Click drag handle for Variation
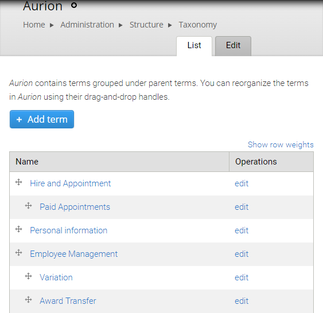The width and height of the screenshot is (323, 313). pyautogui.click(x=29, y=276)
